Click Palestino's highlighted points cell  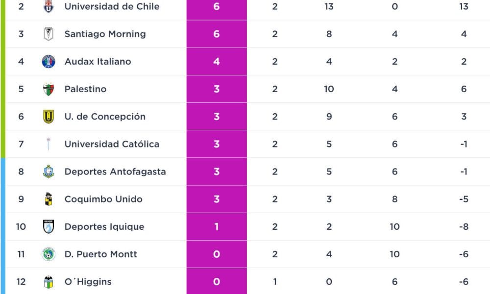[217, 89]
